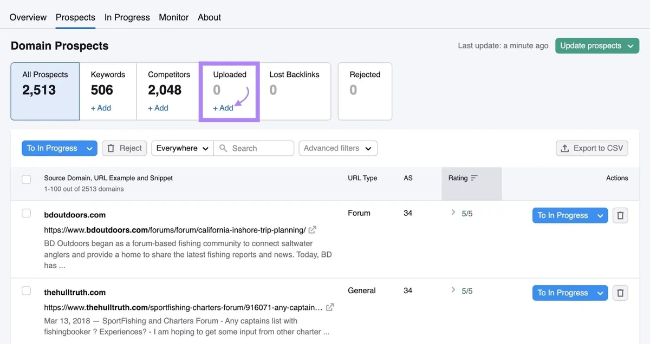Open the Competitors 2,048 card

[x=168, y=91]
